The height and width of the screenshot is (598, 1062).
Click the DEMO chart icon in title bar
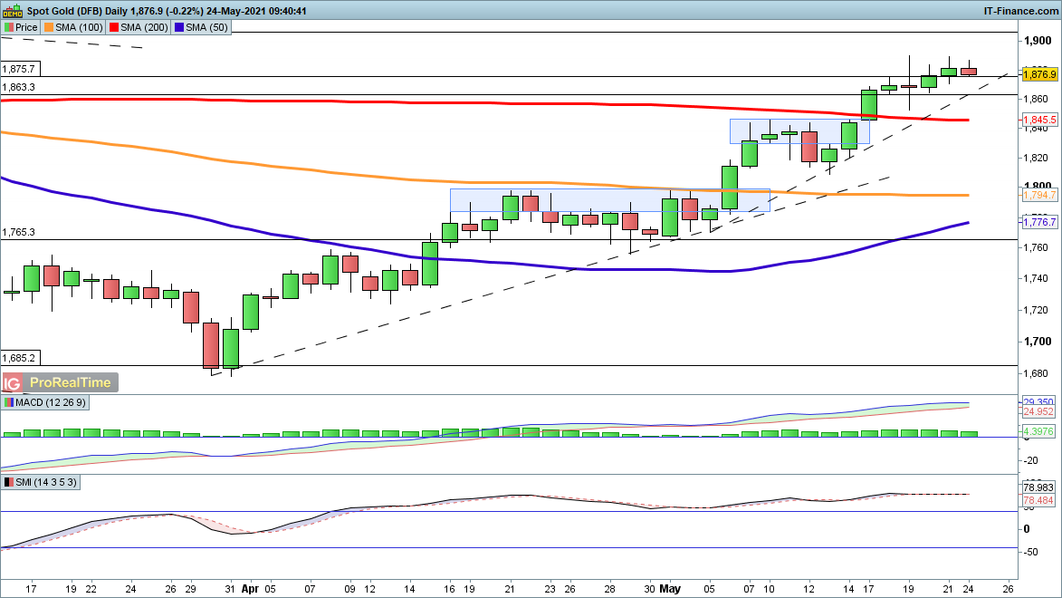13,10
